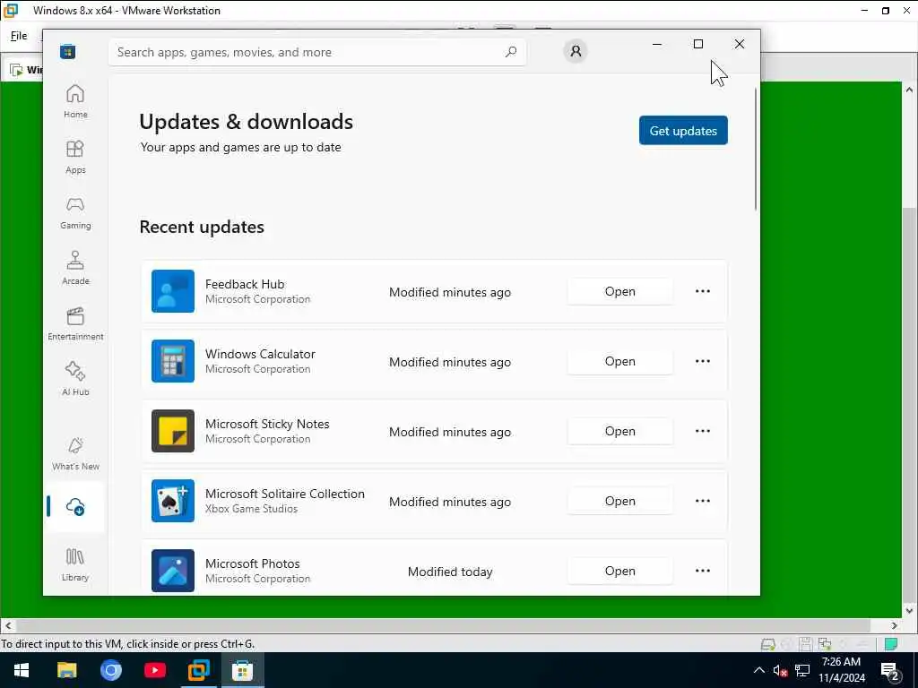918x688 pixels.
Task: Click the Microsoft Solitaire Collection app icon
Action: (173, 501)
